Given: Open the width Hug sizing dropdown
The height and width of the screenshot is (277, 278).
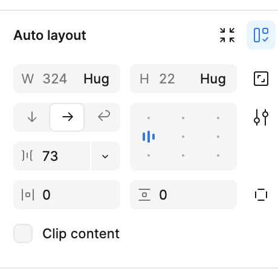Looking at the screenshot, I should (96, 79).
